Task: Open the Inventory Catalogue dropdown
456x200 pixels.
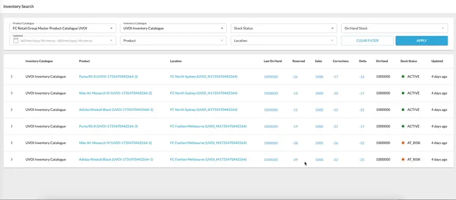Action: coord(173,28)
